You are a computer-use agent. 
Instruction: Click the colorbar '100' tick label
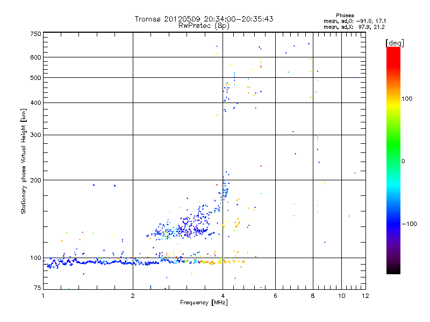(x=407, y=99)
